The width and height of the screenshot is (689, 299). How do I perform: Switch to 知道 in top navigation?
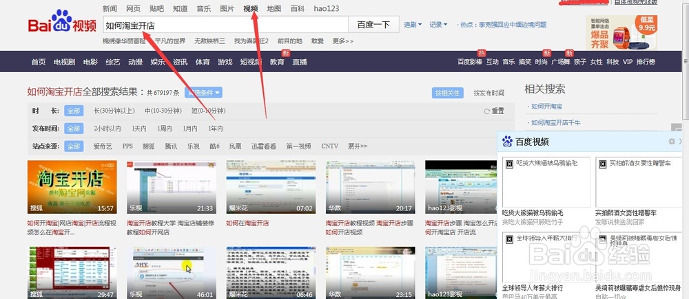(180, 8)
